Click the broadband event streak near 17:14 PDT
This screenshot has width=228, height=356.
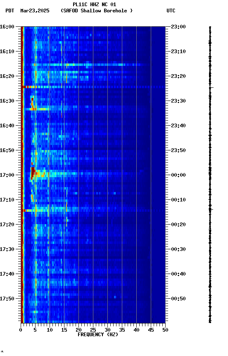93,211
